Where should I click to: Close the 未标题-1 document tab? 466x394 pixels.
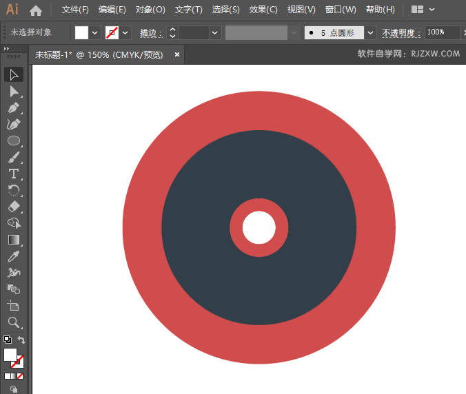[x=177, y=54]
